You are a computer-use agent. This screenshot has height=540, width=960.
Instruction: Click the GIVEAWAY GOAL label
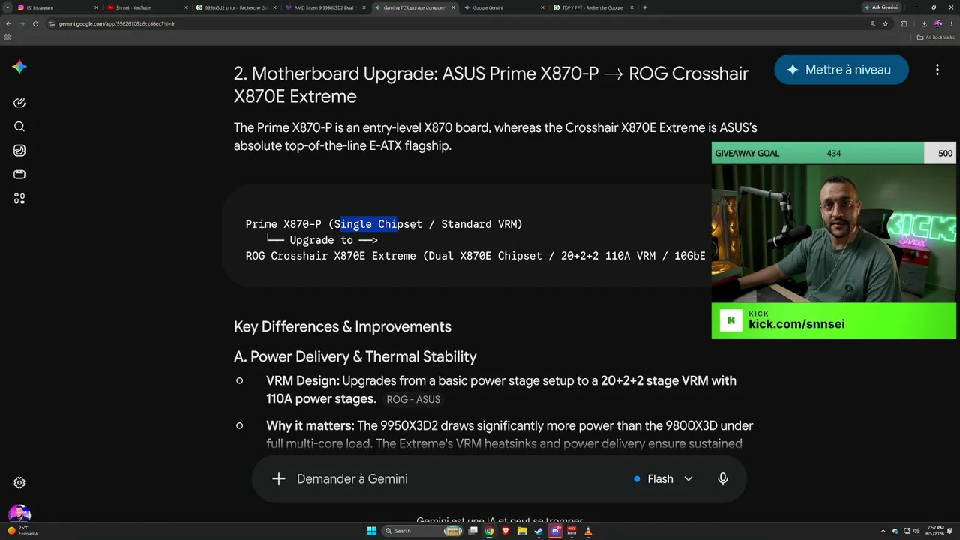pos(747,153)
